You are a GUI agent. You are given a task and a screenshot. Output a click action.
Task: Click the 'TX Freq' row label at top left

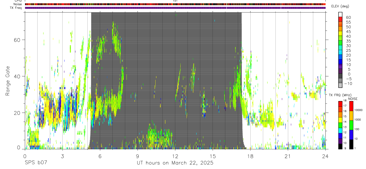[16, 8]
